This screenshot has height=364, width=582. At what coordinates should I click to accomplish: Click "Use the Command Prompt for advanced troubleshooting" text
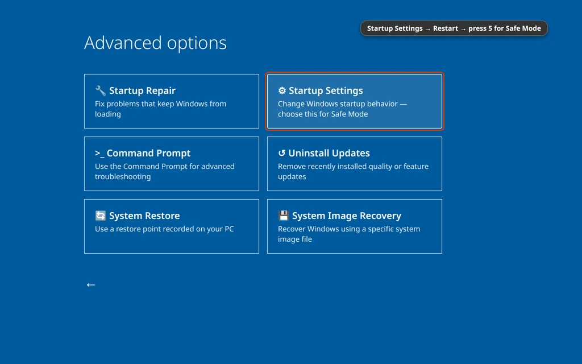(x=164, y=171)
